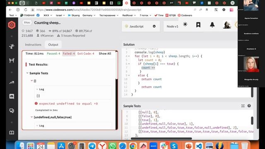This screenshot has width=265, height=149.
Task: Open the JavaScript language dropdown
Action: (141, 26)
